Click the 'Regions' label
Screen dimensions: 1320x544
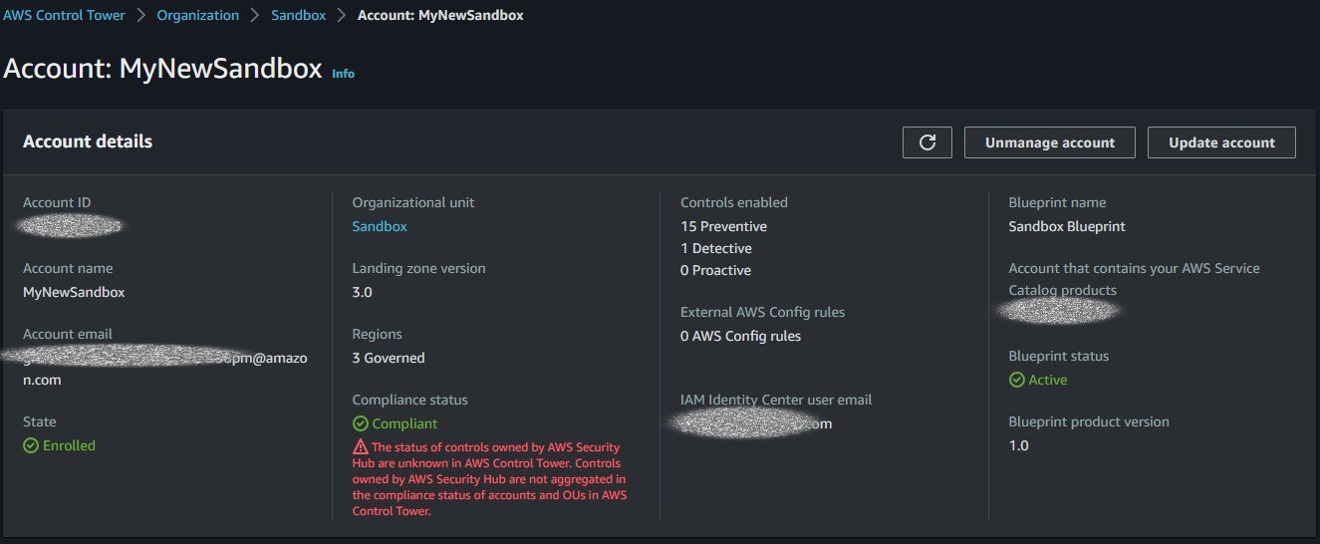[x=377, y=334]
